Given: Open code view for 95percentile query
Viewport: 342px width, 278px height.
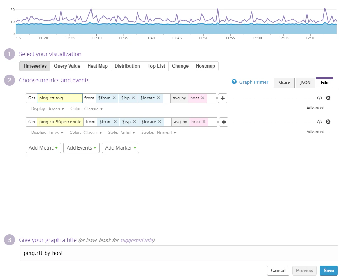Looking at the screenshot, I should (320, 122).
